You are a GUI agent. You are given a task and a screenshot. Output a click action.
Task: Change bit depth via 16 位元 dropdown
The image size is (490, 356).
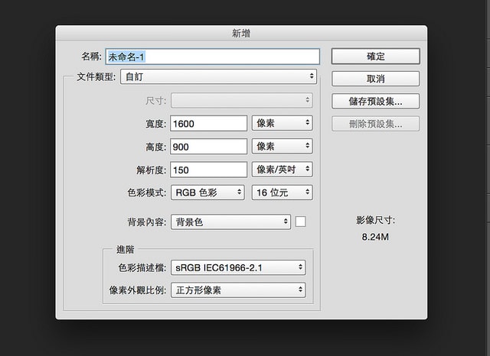tap(282, 193)
